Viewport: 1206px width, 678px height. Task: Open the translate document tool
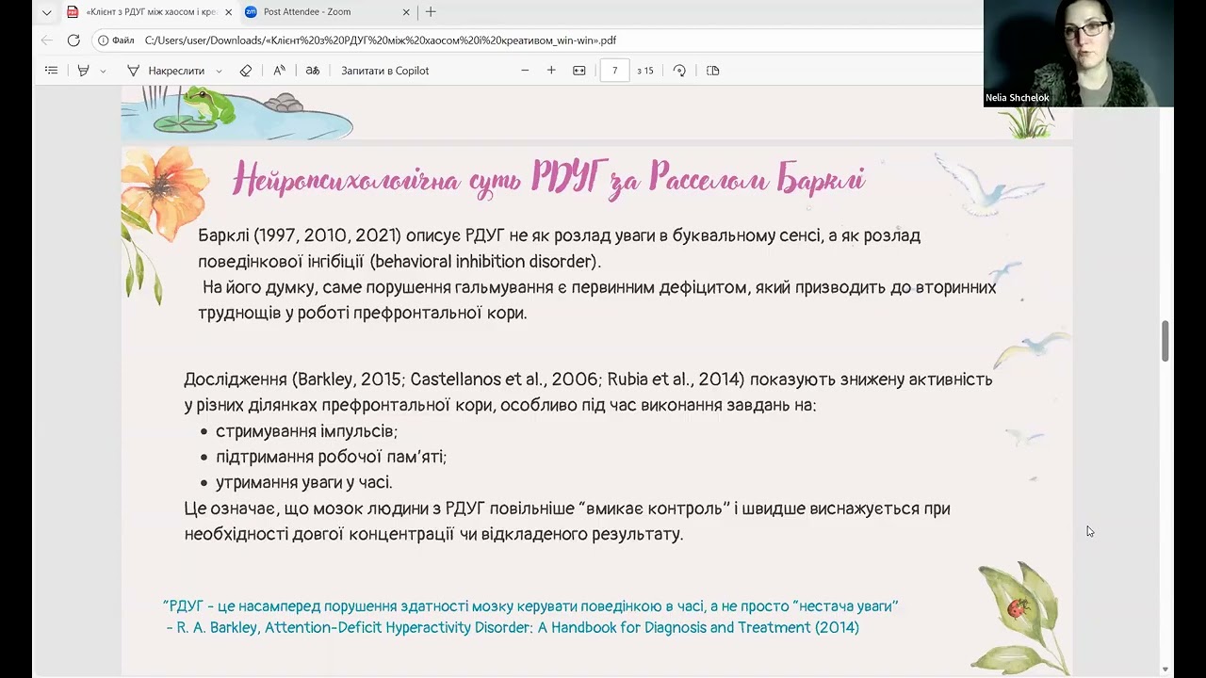[313, 71]
